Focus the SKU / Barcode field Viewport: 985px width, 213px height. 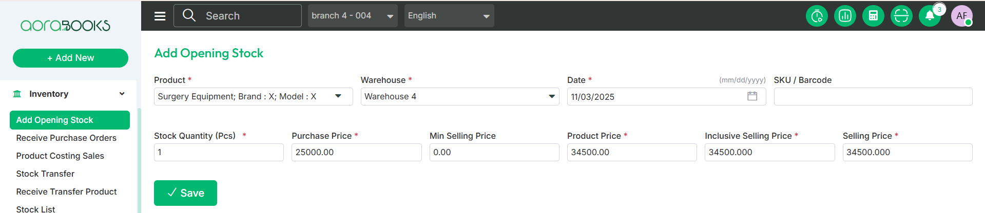click(x=873, y=96)
